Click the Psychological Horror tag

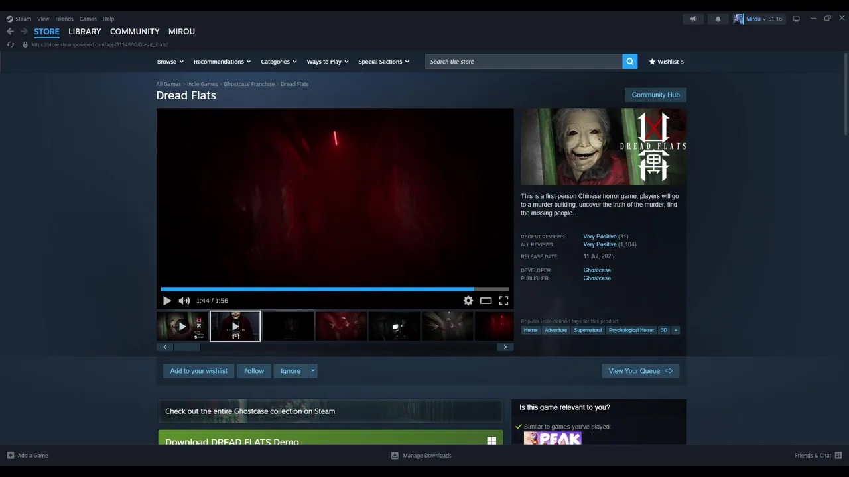tap(631, 330)
